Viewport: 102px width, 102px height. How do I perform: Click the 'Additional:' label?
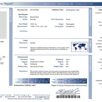(x=59, y=59)
